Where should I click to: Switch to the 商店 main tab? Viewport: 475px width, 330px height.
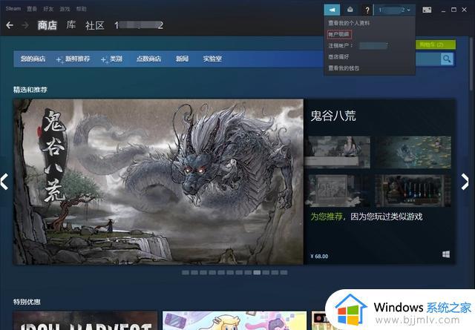click(x=47, y=25)
